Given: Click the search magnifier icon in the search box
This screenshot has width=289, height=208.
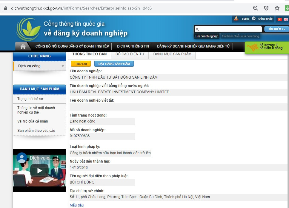Looking at the screenshot, I should (x=197, y=29).
